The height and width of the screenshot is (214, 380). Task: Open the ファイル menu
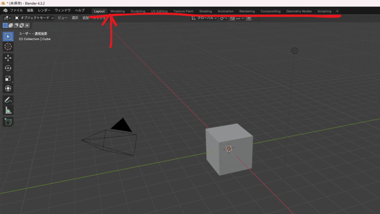pyautogui.click(x=16, y=10)
